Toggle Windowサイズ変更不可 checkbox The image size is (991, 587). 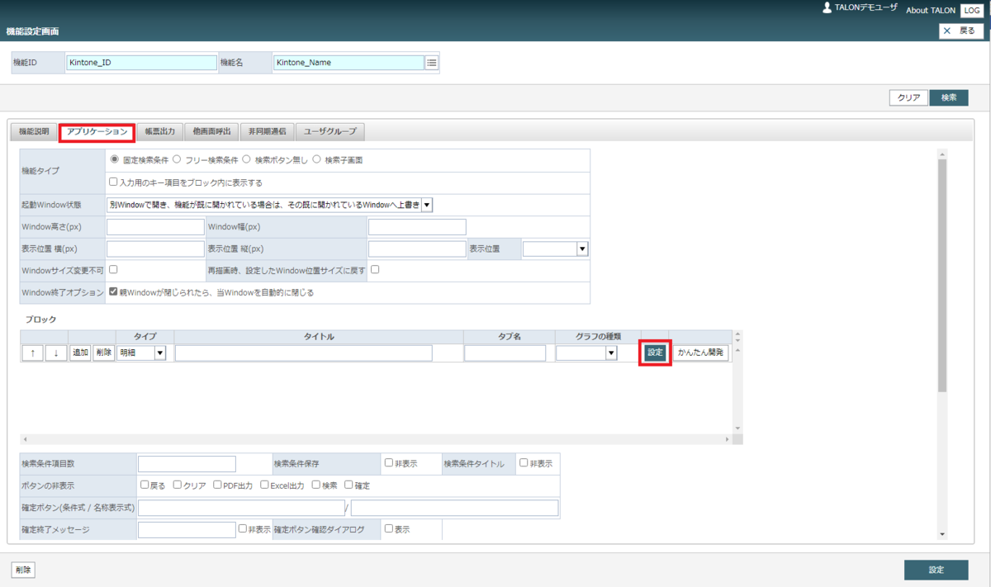pyautogui.click(x=114, y=269)
